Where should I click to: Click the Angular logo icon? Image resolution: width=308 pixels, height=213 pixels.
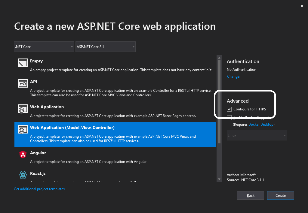click(23, 154)
